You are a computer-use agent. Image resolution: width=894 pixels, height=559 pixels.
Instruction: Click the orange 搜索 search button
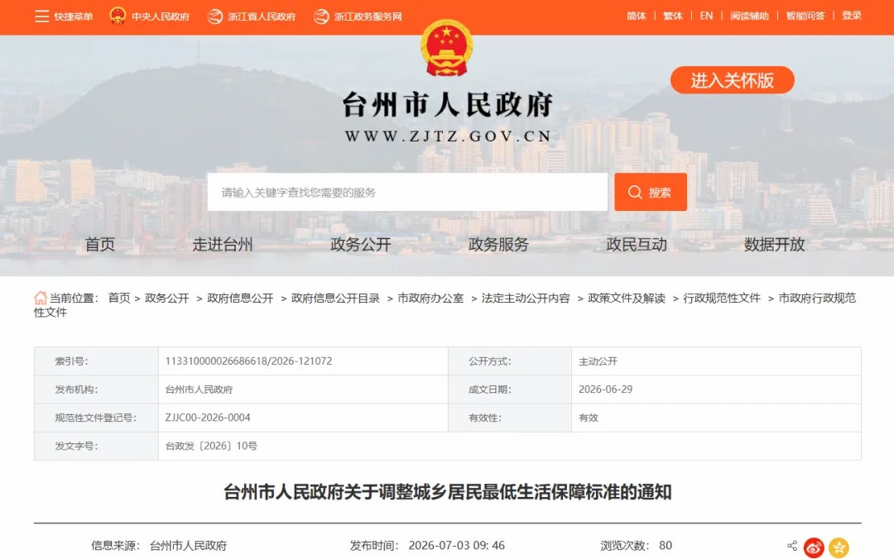coord(651,192)
